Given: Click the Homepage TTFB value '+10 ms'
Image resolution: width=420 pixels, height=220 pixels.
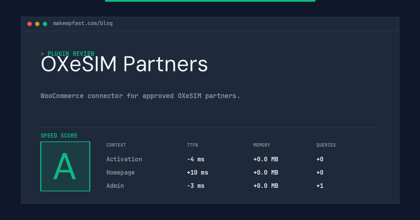Looking at the screenshot, I should (x=197, y=173).
